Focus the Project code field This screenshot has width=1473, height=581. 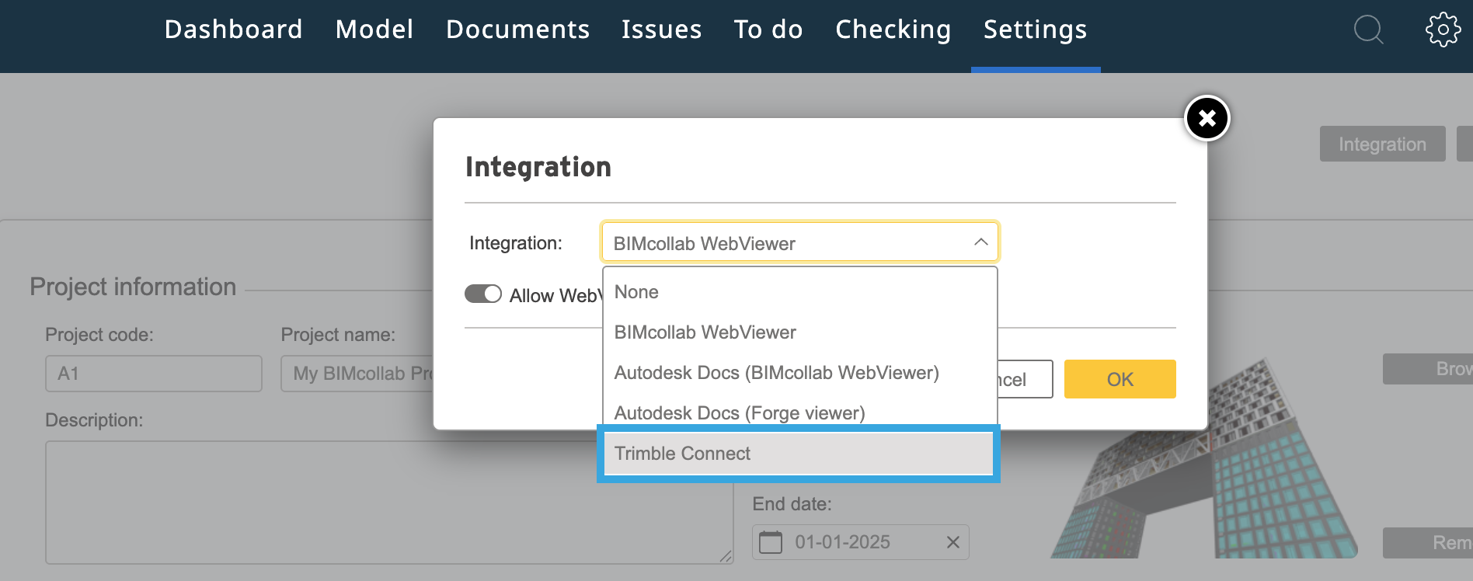tap(154, 374)
